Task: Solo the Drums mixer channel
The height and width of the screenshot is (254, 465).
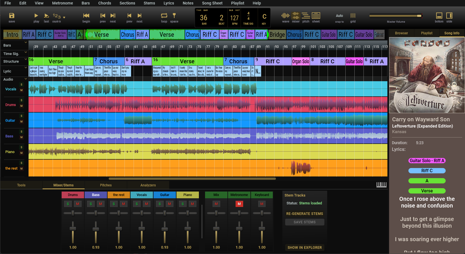Action: click(x=68, y=204)
